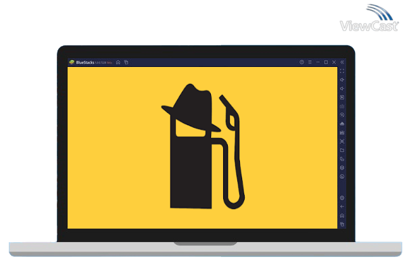The width and height of the screenshot is (407, 280).
Task: Minimize the BlueStacks window
Action: (318, 62)
